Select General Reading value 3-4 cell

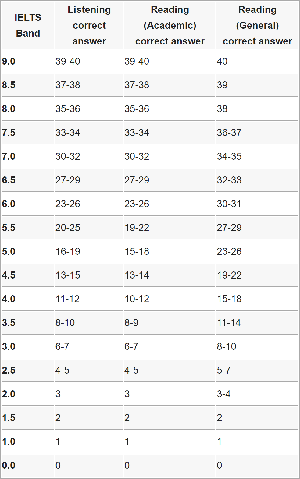(224, 394)
